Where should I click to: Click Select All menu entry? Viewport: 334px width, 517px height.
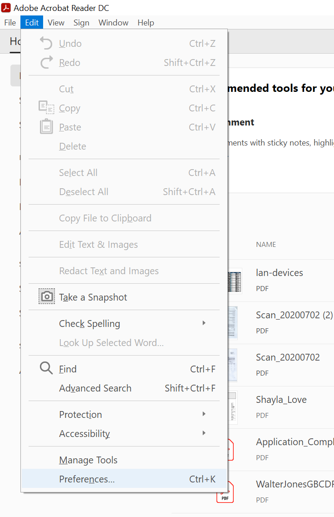124,172
